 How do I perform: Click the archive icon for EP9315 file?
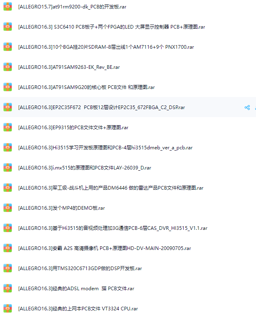click(8, 127)
